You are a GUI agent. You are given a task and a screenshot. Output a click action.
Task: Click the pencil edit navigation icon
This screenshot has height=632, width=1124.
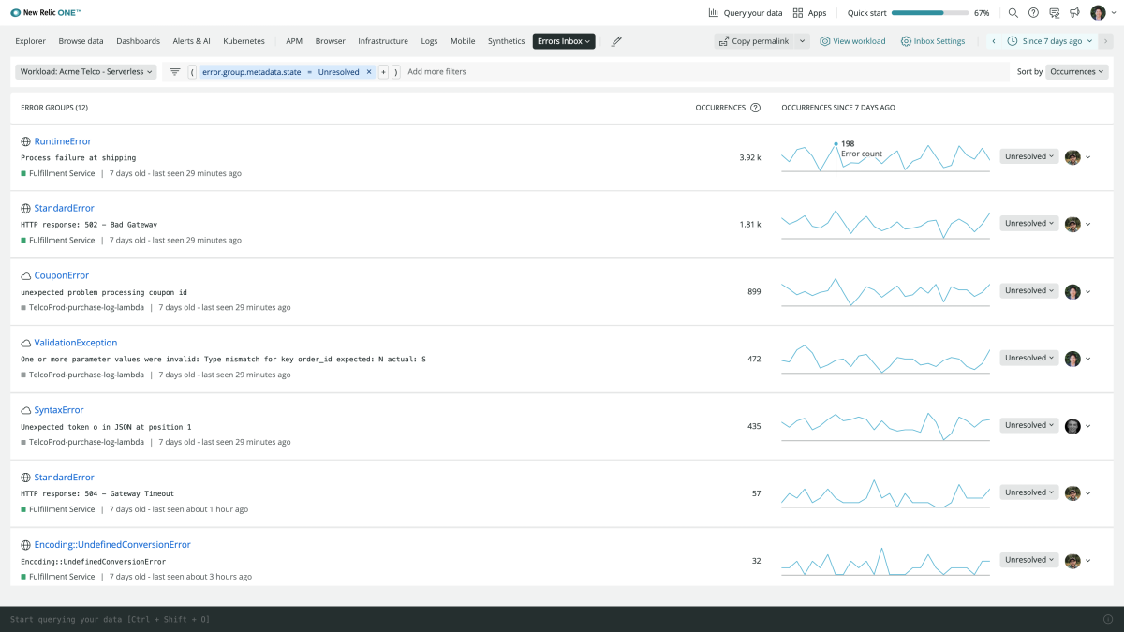616,41
